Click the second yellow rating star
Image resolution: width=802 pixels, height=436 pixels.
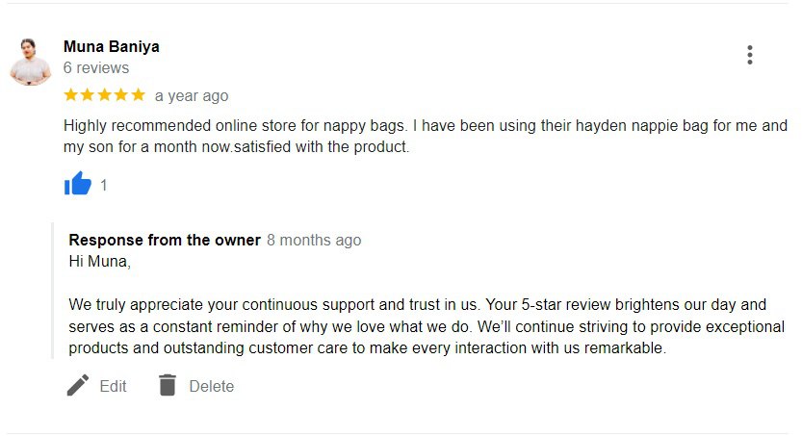[88, 95]
